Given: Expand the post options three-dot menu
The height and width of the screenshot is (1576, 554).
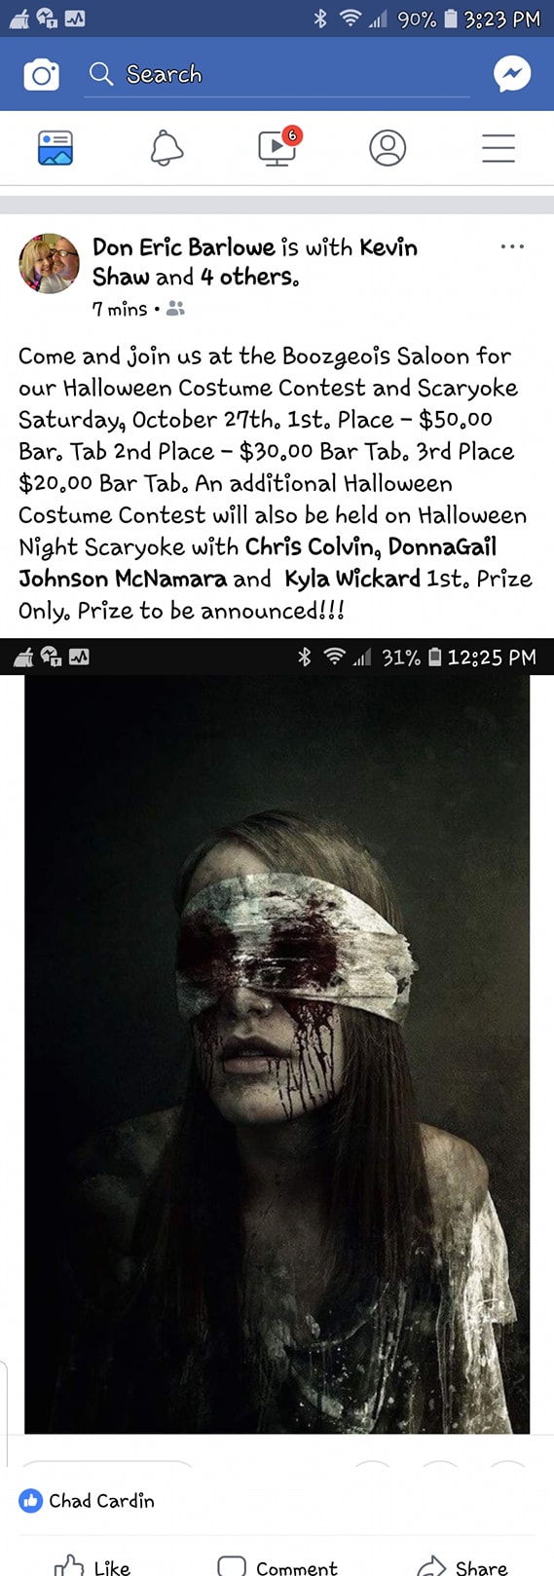Looking at the screenshot, I should (x=512, y=246).
